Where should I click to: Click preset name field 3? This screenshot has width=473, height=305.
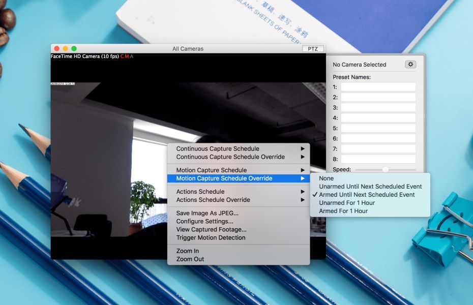(378, 107)
